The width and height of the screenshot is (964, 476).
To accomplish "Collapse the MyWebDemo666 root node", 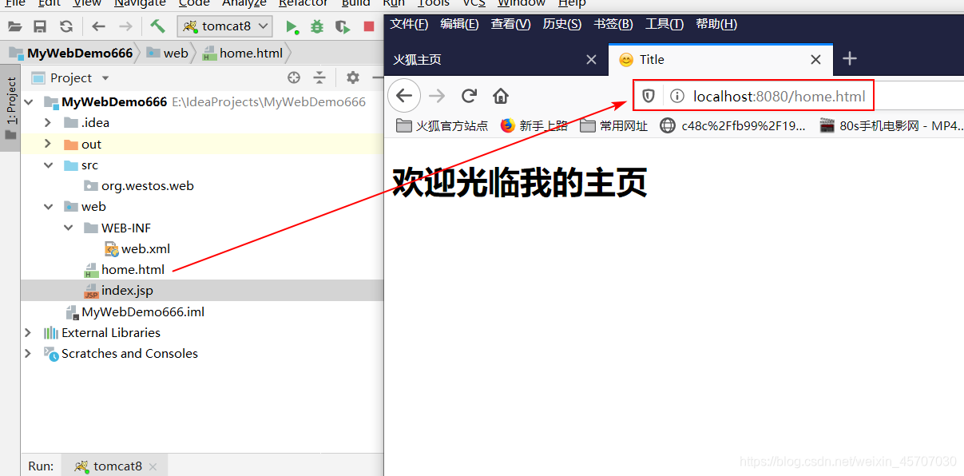I will [29, 102].
